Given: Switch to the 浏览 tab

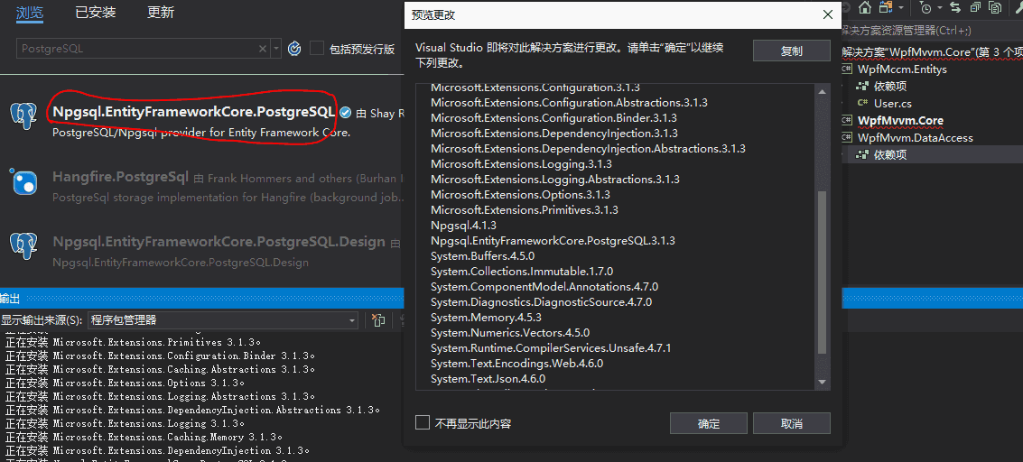Looking at the screenshot, I should pos(30,12).
